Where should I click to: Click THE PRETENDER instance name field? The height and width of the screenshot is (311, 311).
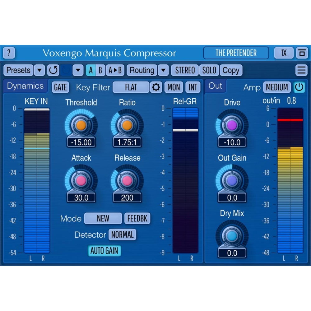coord(236,53)
